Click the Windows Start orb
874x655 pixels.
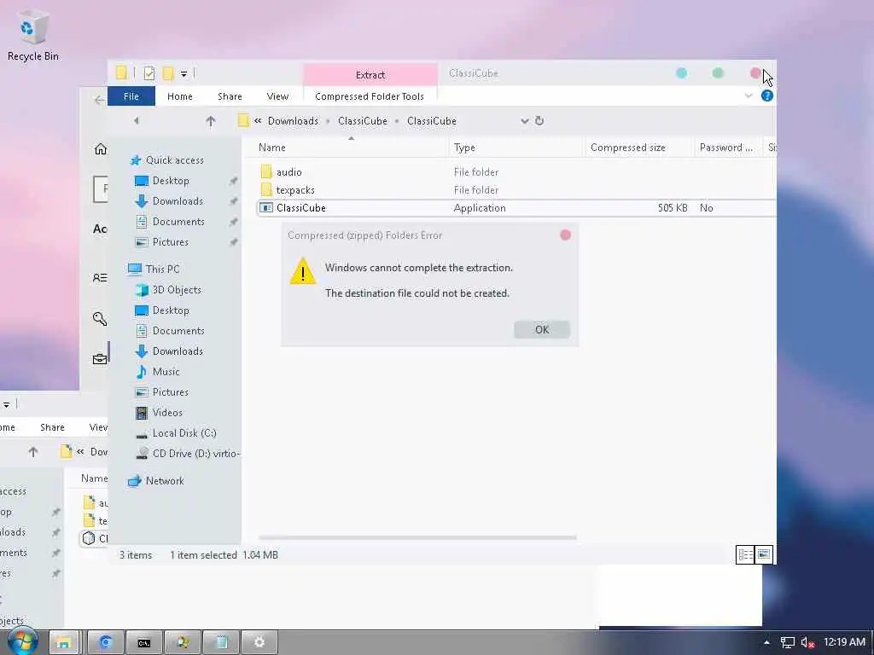[x=22, y=641]
